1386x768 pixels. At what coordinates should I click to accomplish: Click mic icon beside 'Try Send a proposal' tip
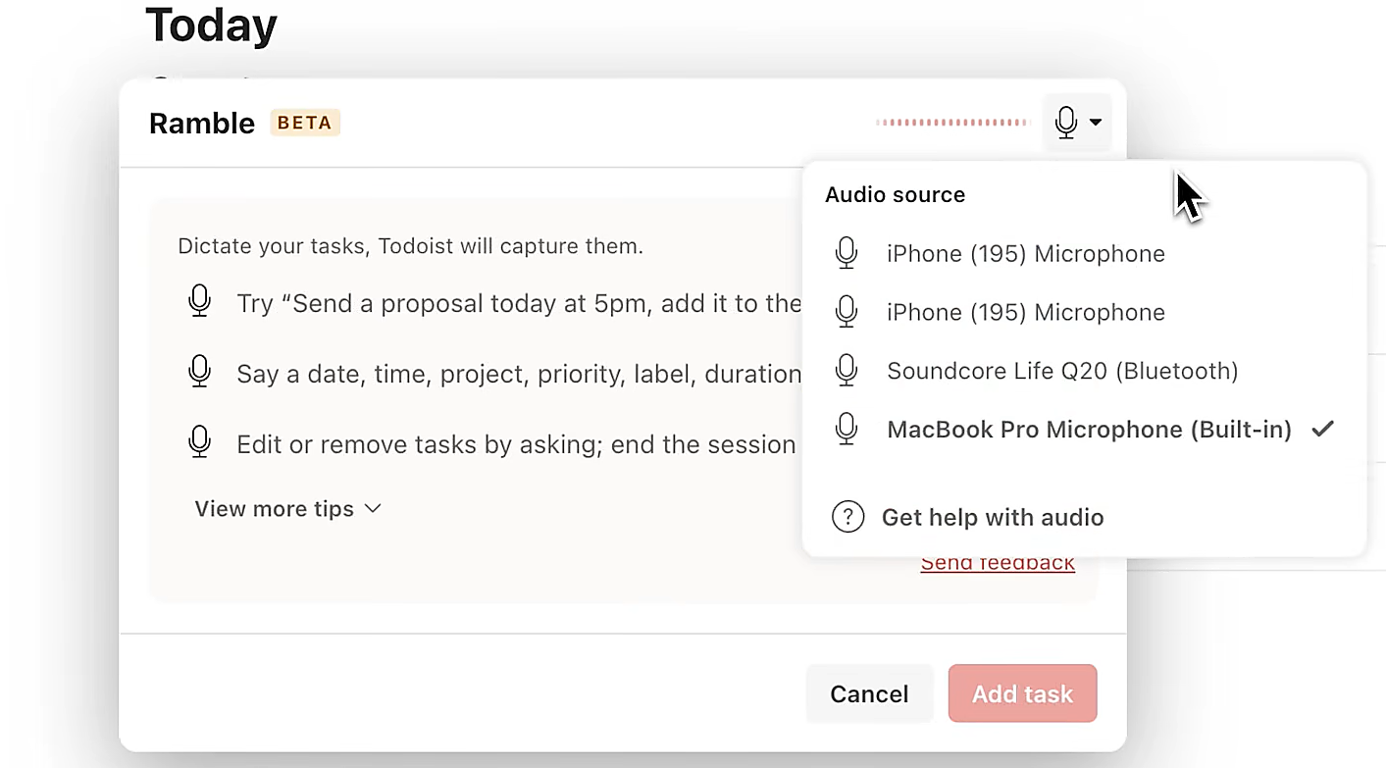click(x=199, y=301)
